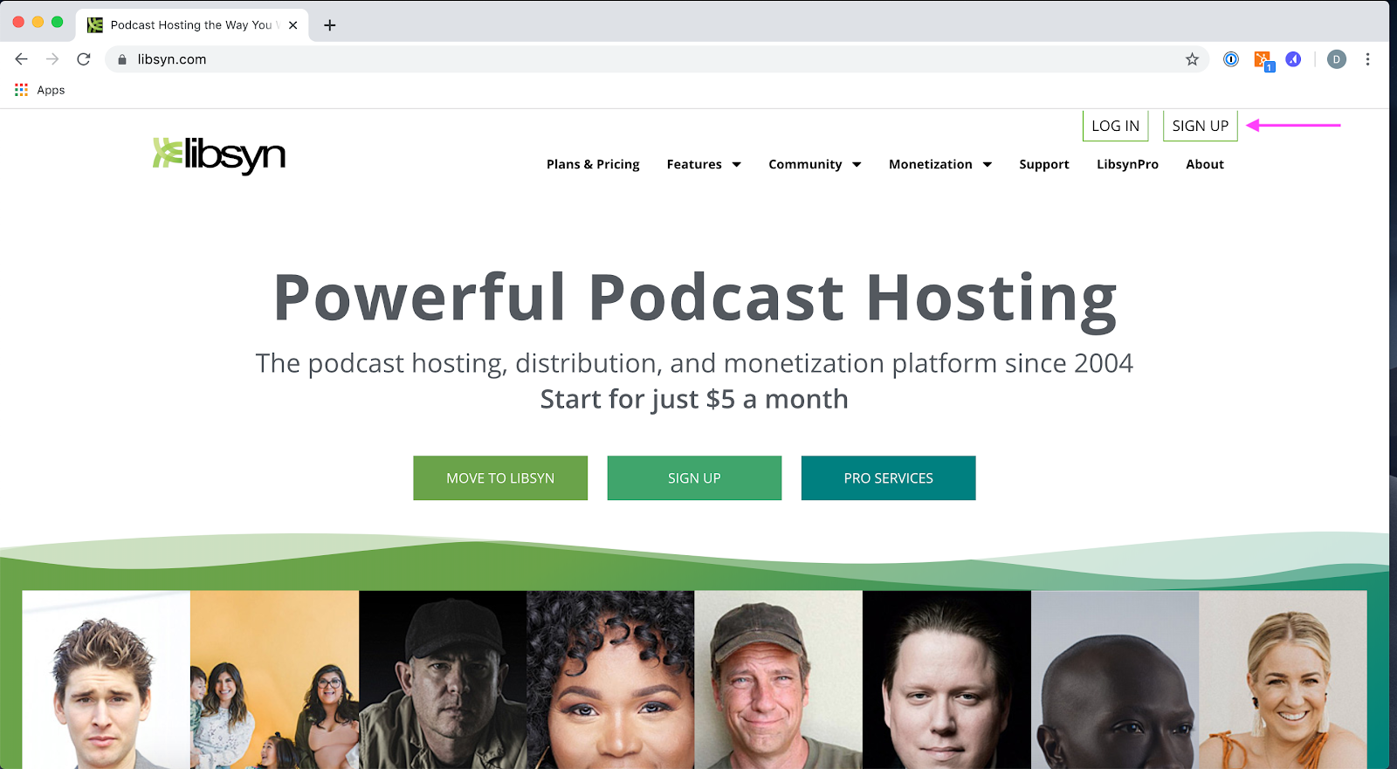This screenshot has height=769, width=1397.
Task: Click SIGN UP in the header
Action: pyautogui.click(x=1201, y=126)
